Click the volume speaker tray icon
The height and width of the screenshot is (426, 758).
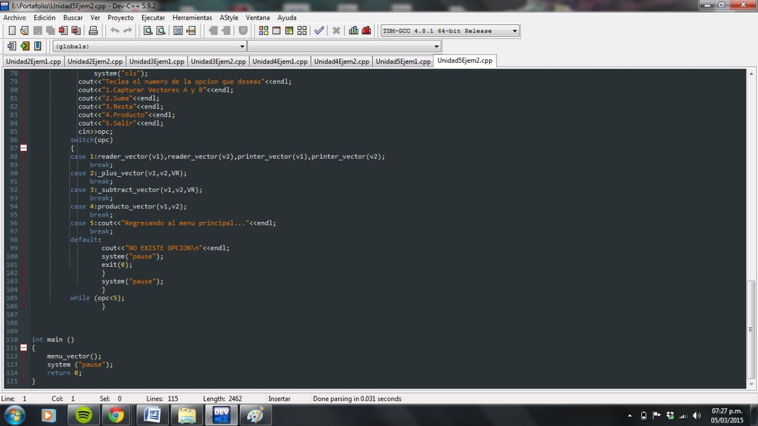[696, 415]
